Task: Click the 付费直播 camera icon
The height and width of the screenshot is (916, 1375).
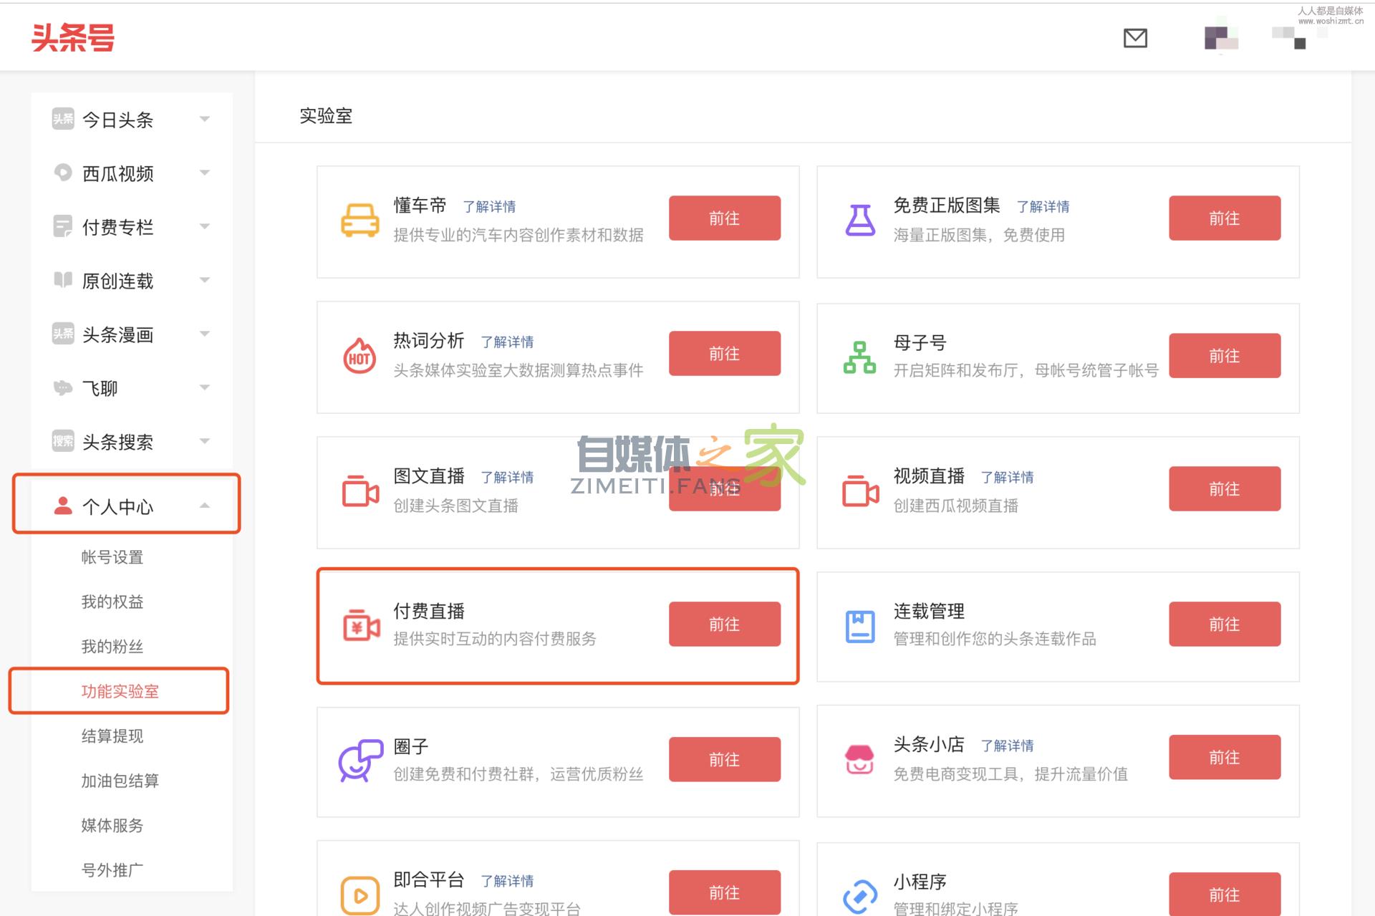Action: (361, 626)
